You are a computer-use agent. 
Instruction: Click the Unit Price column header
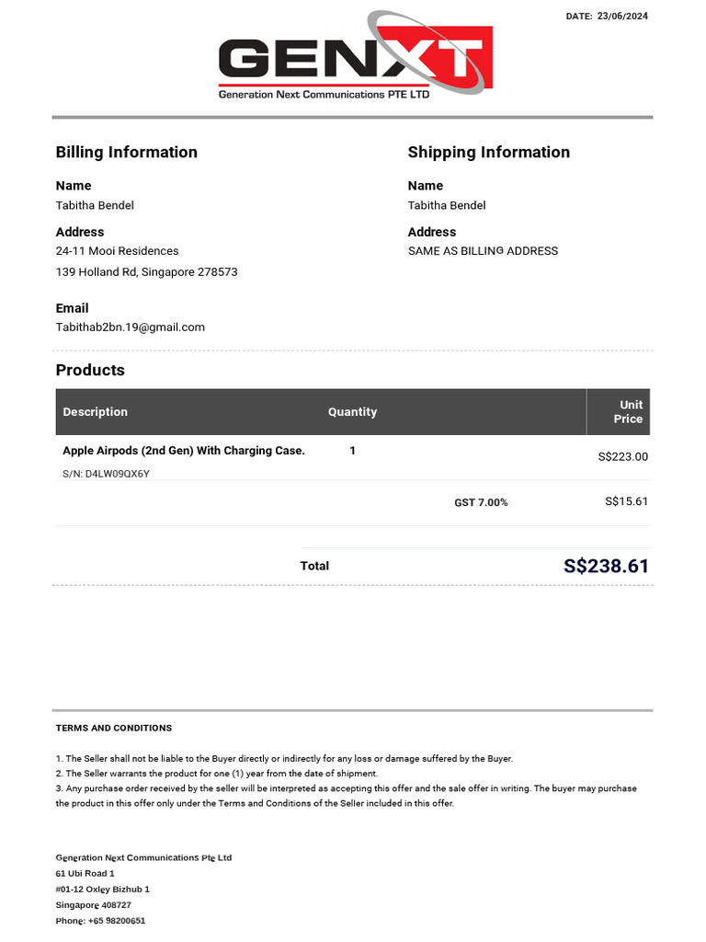click(x=630, y=411)
